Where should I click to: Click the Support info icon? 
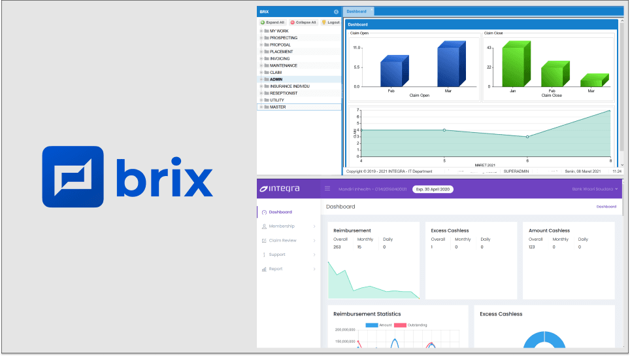point(264,255)
